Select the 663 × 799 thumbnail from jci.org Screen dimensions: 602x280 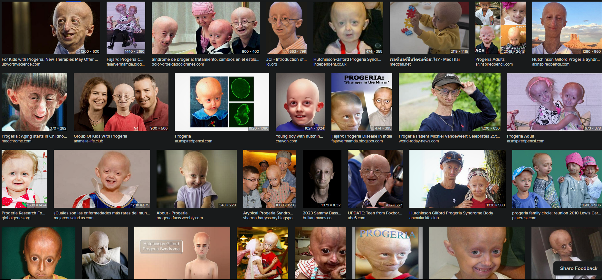click(x=287, y=28)
